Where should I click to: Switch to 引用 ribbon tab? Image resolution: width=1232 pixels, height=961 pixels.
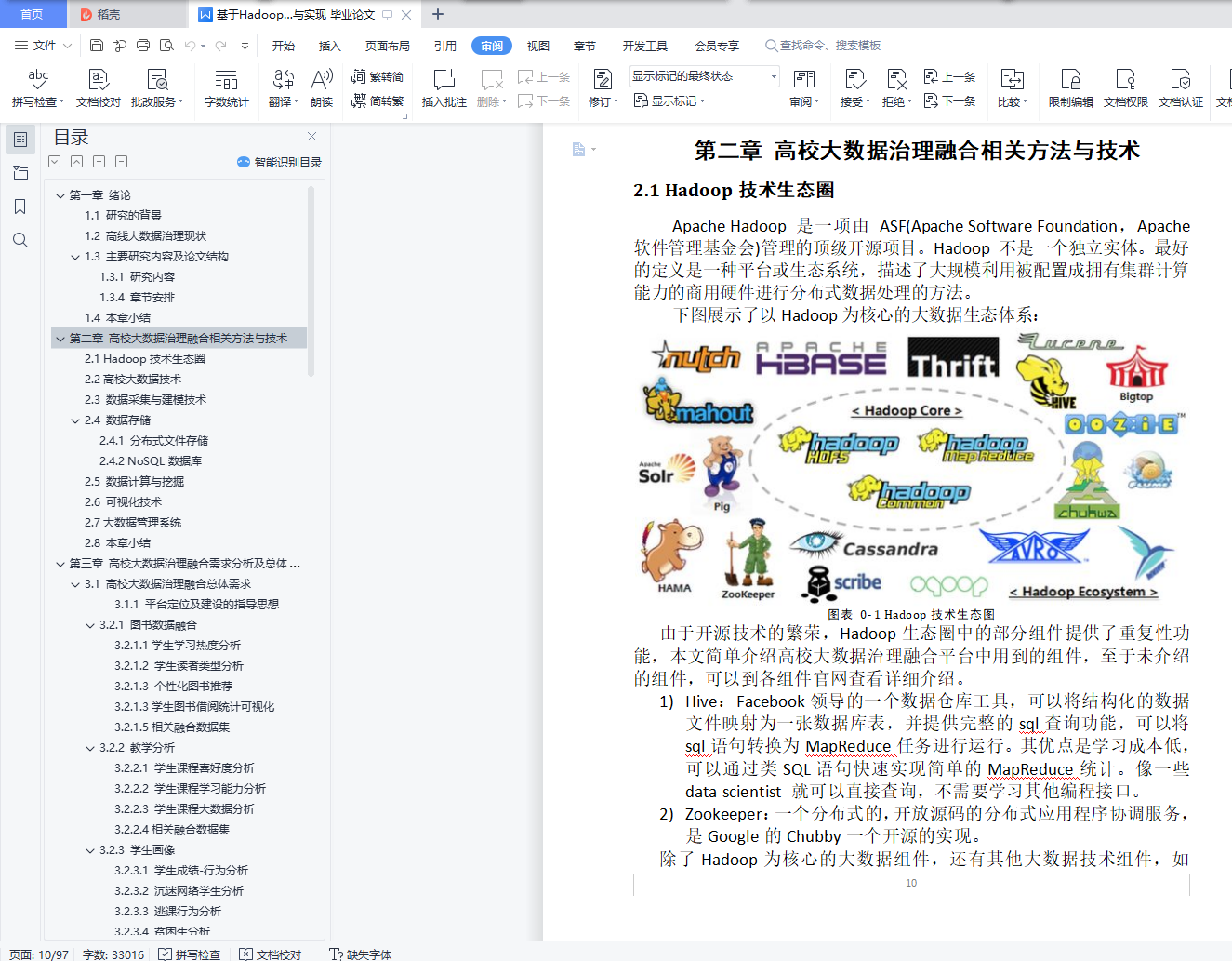(444, 46)
